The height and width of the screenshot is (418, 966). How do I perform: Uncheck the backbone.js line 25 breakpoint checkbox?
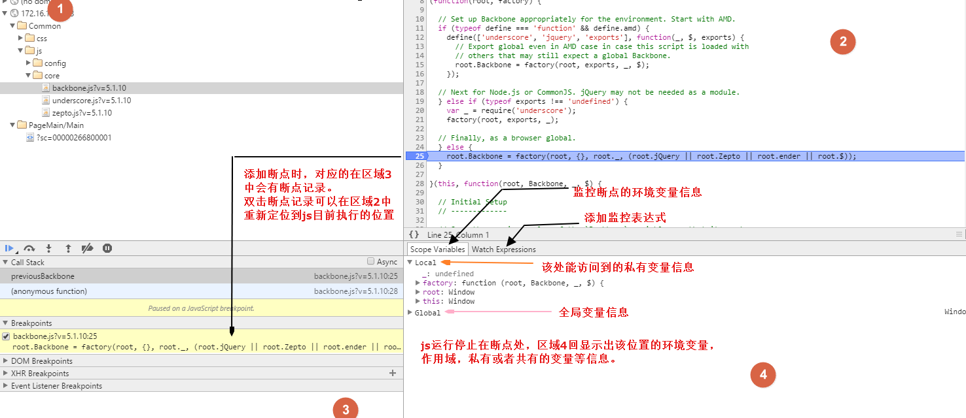(7, 336)
